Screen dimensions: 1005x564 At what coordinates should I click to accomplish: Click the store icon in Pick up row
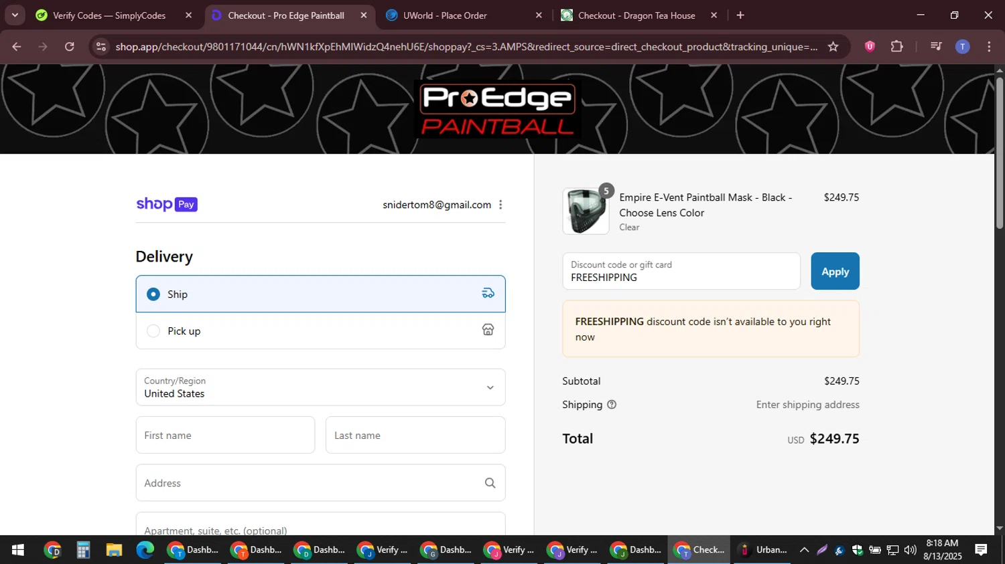coord(488,330)
